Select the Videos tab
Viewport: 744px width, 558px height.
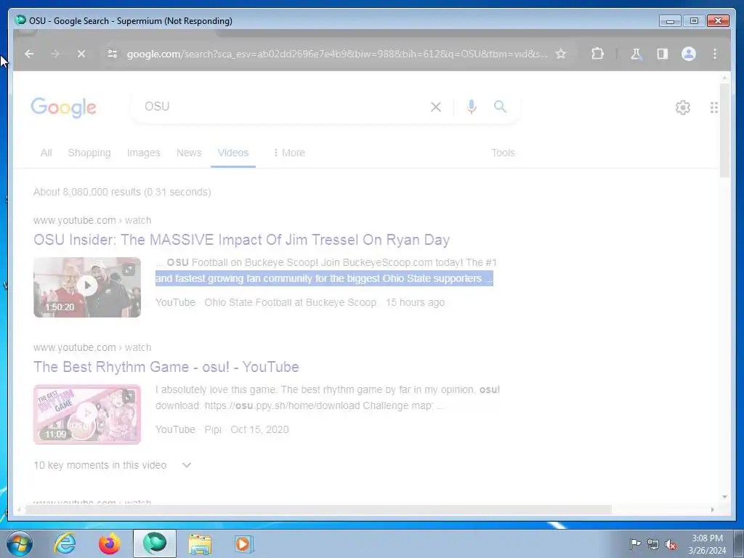233,153
